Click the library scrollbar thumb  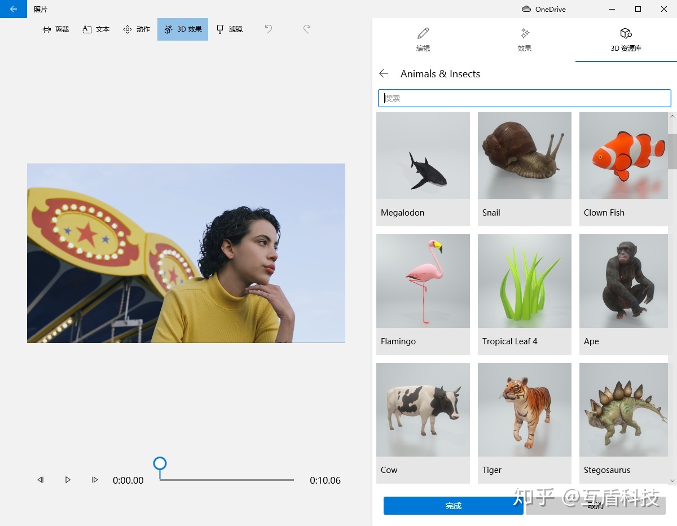(x=672, y=151)
